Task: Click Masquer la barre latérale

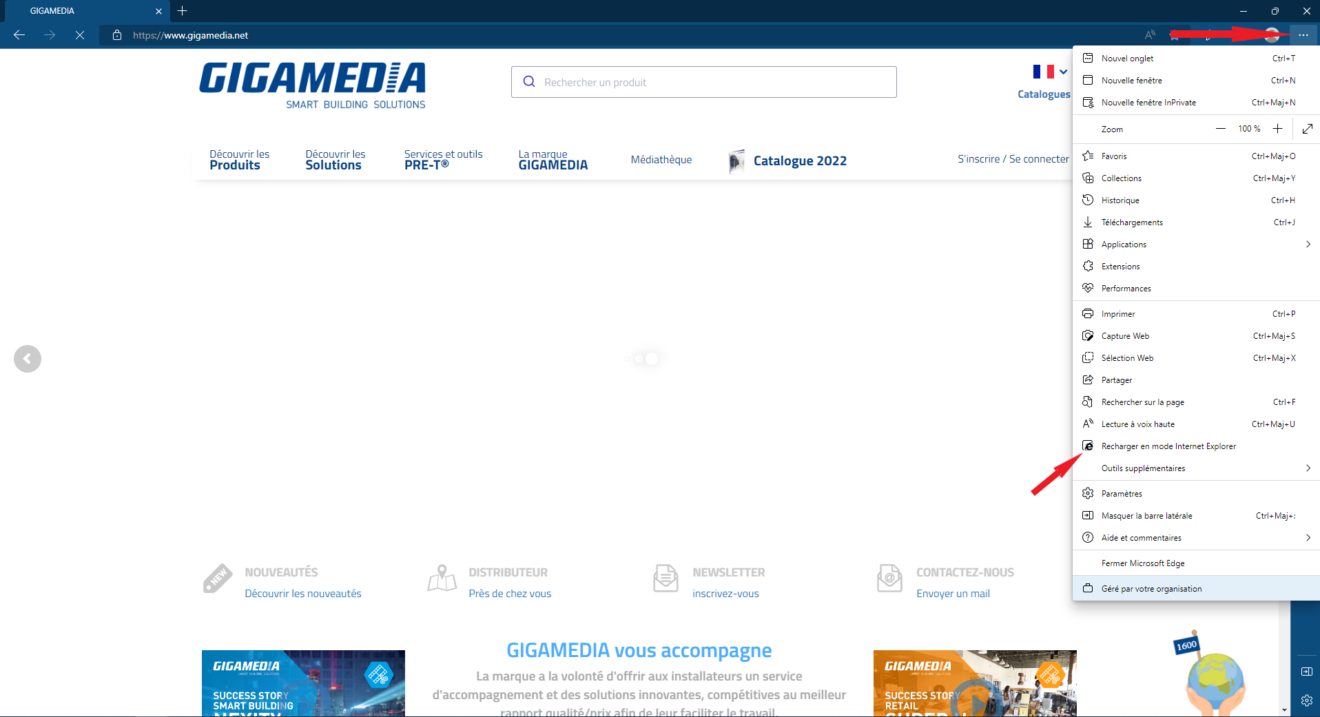Action: 1196,516
